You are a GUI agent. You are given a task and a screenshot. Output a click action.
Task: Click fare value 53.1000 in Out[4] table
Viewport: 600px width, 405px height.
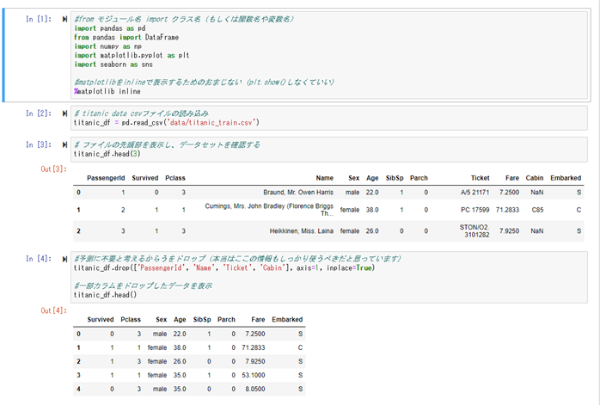click(254, 375)
